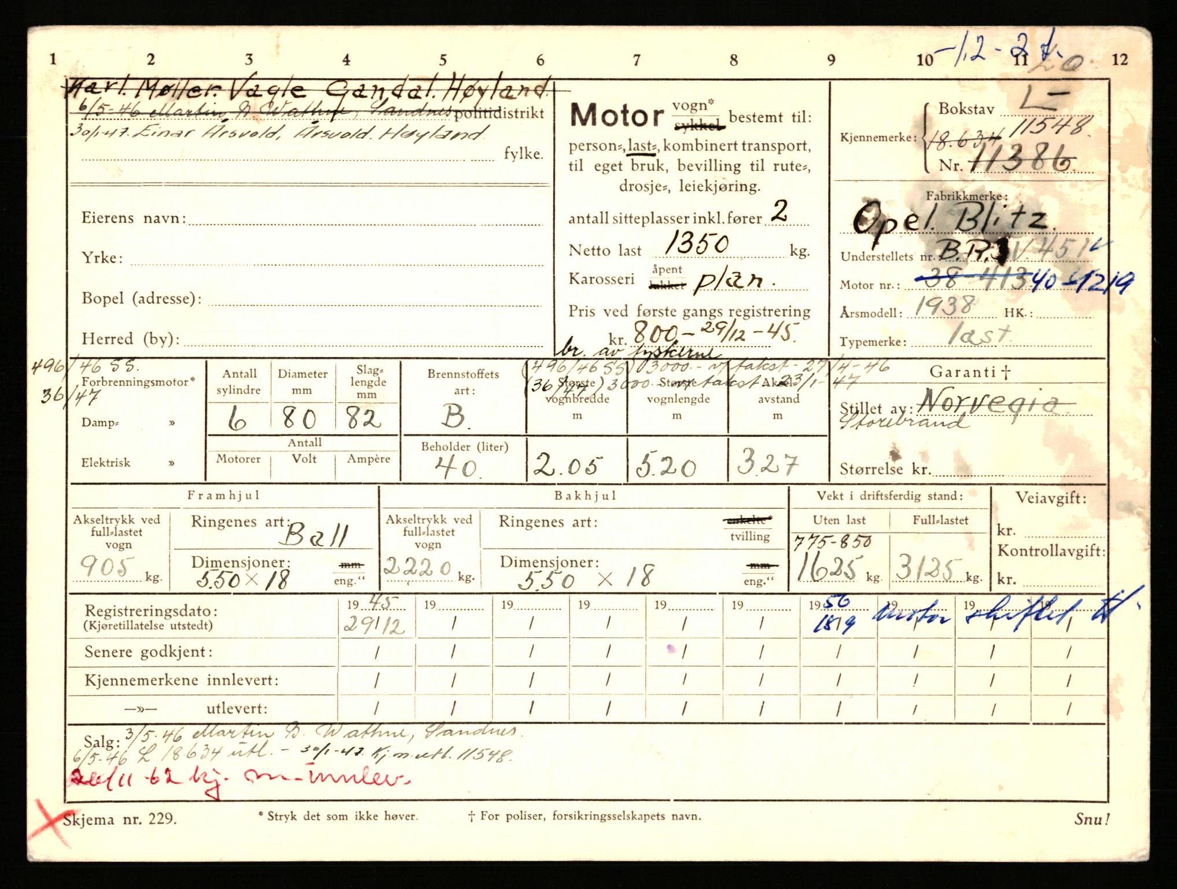Click the large 'Motor' heading
Screen dimensions: 1177x889
point(617,116)
